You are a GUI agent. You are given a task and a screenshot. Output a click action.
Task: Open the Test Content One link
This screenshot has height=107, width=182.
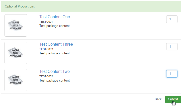coord(55,17)
